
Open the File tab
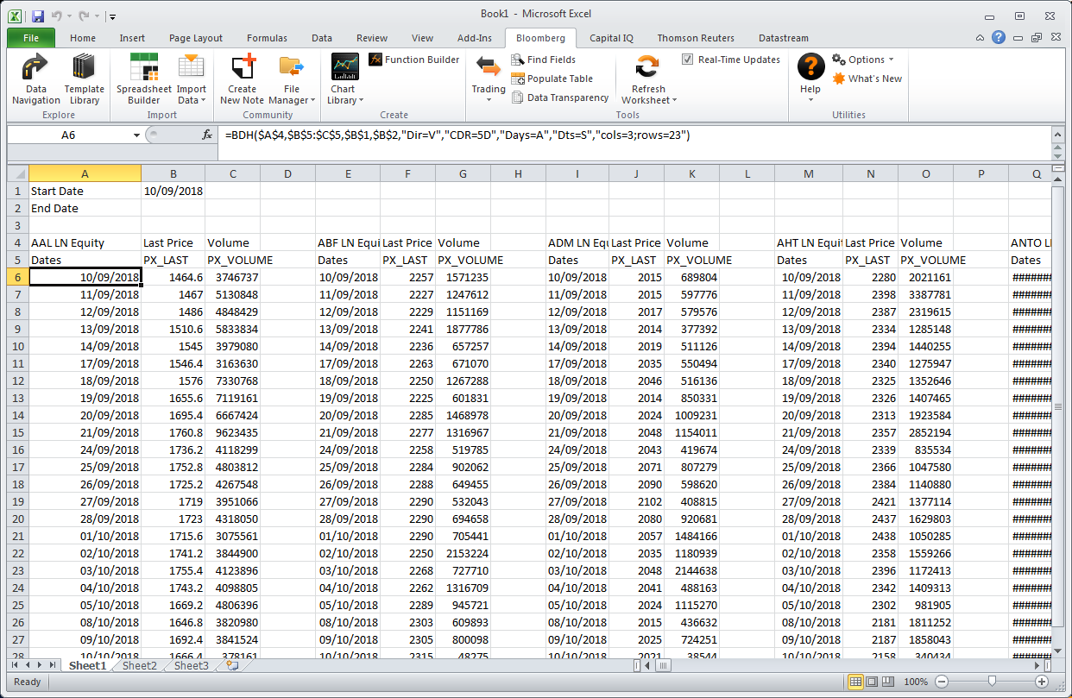click(x=31, y=38)
